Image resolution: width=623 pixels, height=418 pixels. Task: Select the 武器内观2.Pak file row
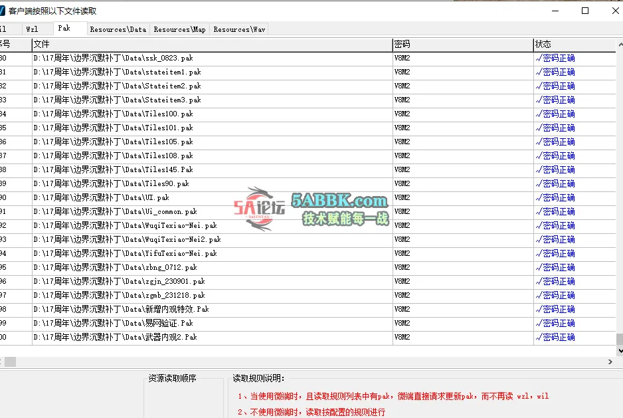tap(308, 337)
